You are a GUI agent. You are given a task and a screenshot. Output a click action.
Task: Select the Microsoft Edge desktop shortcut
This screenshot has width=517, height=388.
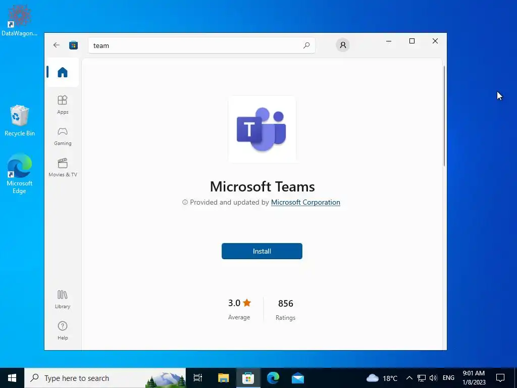20,174
